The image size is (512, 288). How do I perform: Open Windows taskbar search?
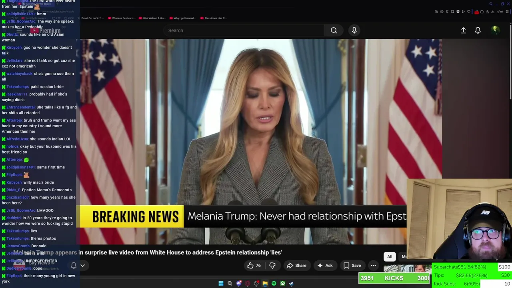(230, 284)
